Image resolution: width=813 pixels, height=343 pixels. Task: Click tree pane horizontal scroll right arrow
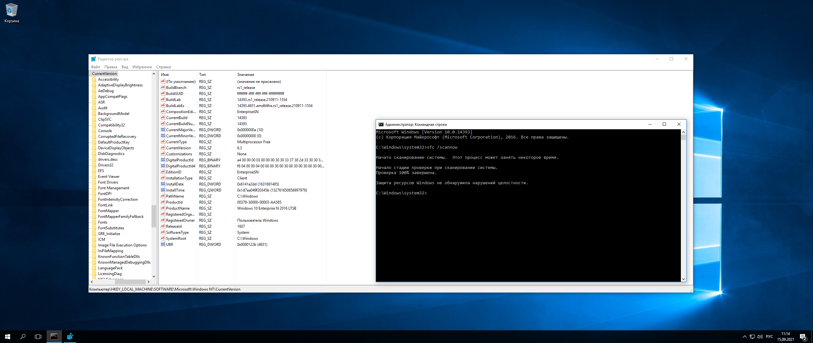click(148, 282)
